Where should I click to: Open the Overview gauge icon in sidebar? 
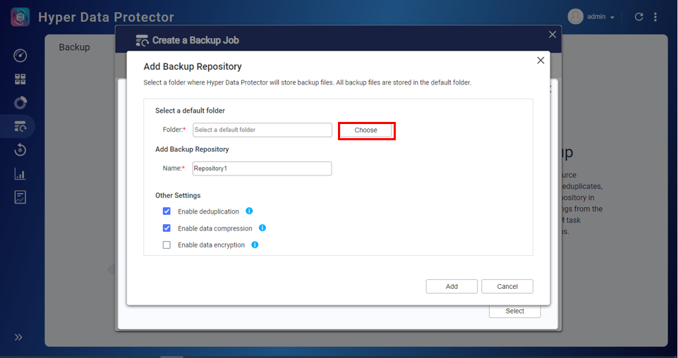(20, 56)
